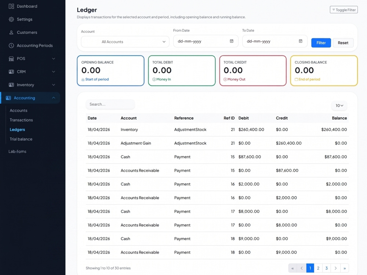Open Customers from the sidebar
The height and width of the screenshot is (275, 367).
27,33
